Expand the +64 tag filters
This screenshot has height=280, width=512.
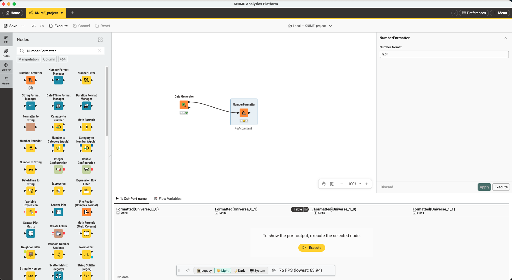coord(63,59)
